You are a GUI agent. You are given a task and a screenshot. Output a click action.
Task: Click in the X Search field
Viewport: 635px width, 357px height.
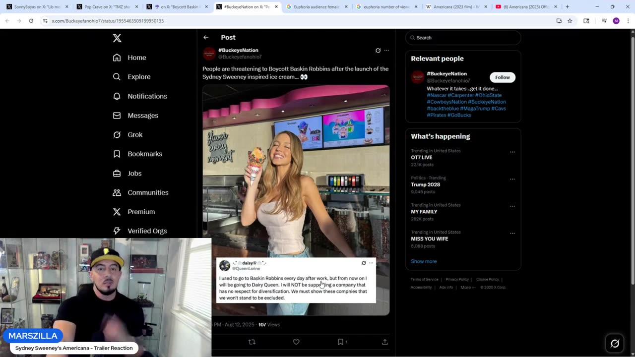click(463, 38)
